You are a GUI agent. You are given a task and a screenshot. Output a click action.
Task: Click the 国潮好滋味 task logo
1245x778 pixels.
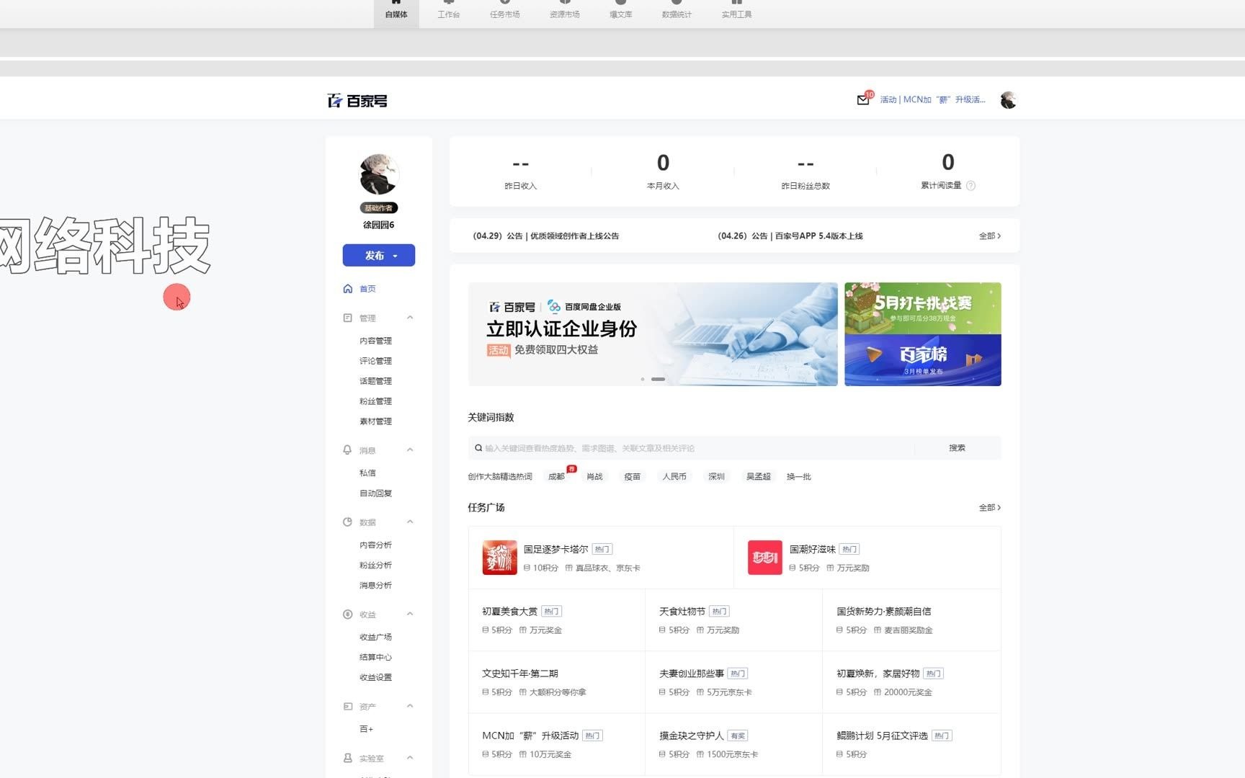[x=765, y=558]
